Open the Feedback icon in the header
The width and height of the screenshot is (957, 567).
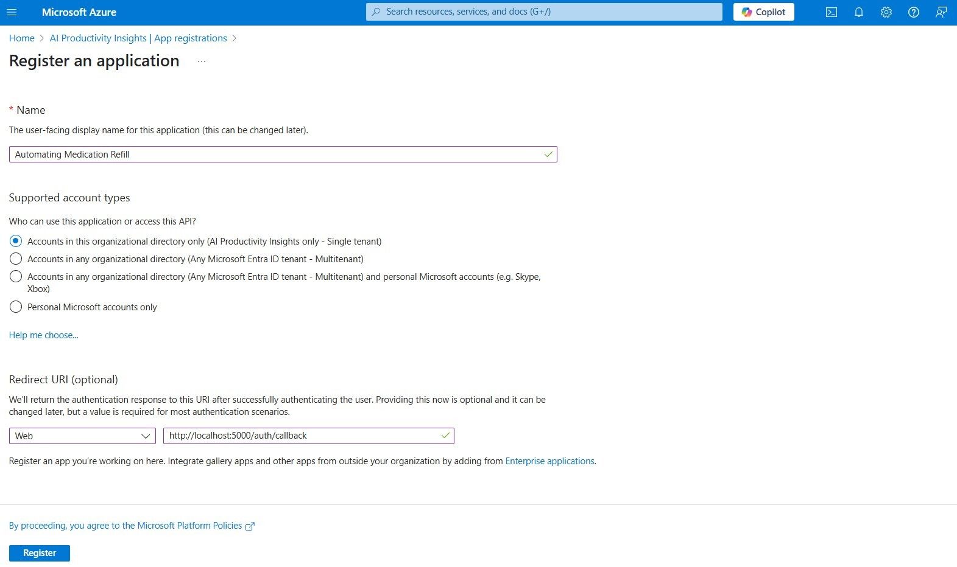point(941,12)
